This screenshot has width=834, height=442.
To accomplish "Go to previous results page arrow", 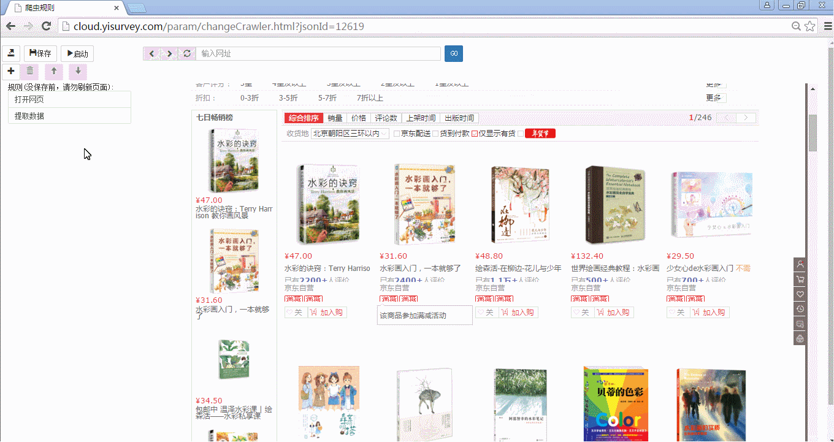I will 727,118.
